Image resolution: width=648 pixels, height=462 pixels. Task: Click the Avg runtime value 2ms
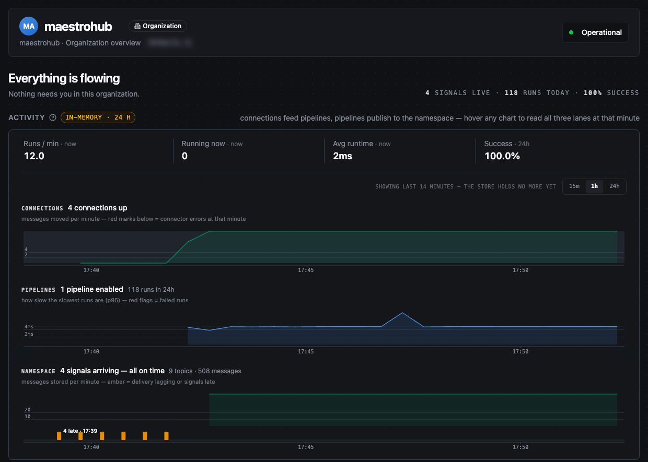pos(343,156)
